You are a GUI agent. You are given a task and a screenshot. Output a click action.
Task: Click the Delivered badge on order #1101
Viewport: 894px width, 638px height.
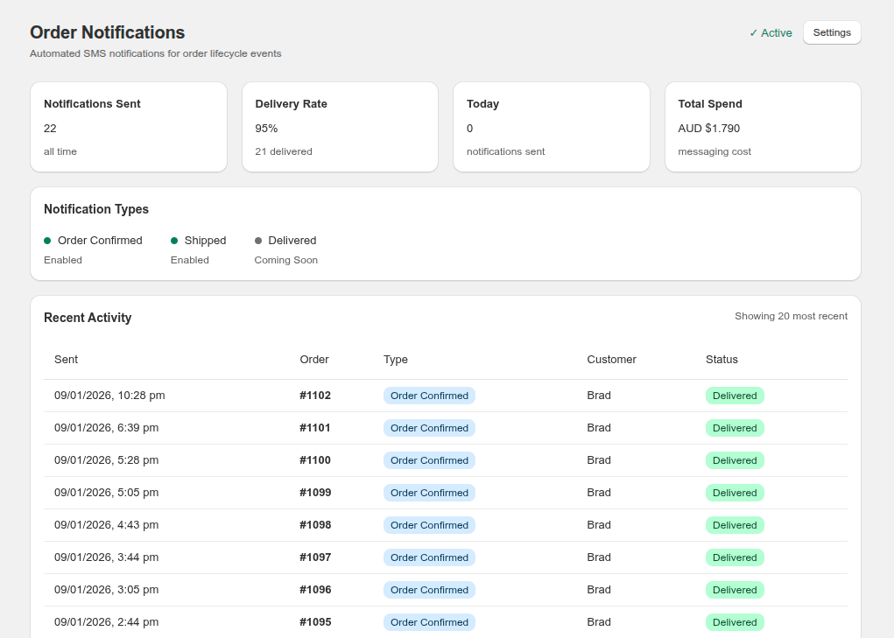(x=735, y=428)
